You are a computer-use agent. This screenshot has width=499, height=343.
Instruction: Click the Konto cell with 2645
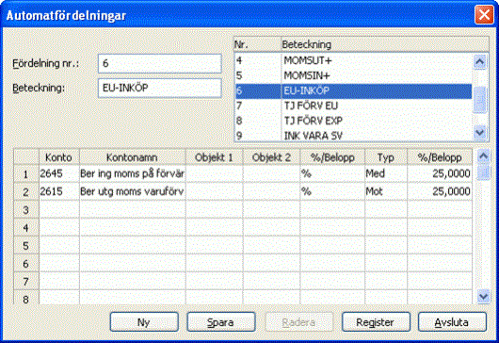pos(59,173)
